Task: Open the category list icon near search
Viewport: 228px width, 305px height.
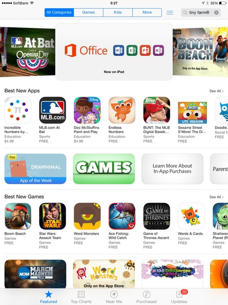Action: tap(170, 13)
